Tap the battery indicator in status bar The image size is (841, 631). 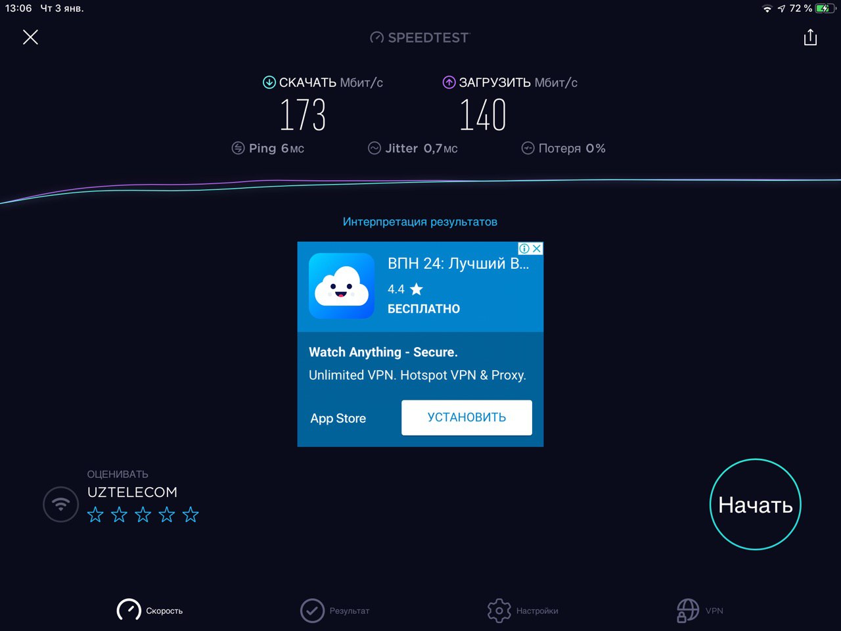824,9
